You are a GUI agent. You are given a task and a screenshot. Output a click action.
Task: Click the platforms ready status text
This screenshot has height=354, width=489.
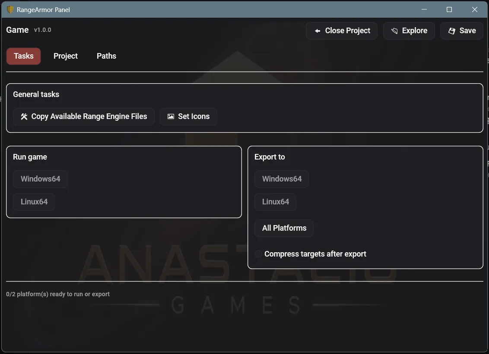[x=58, y=294]
